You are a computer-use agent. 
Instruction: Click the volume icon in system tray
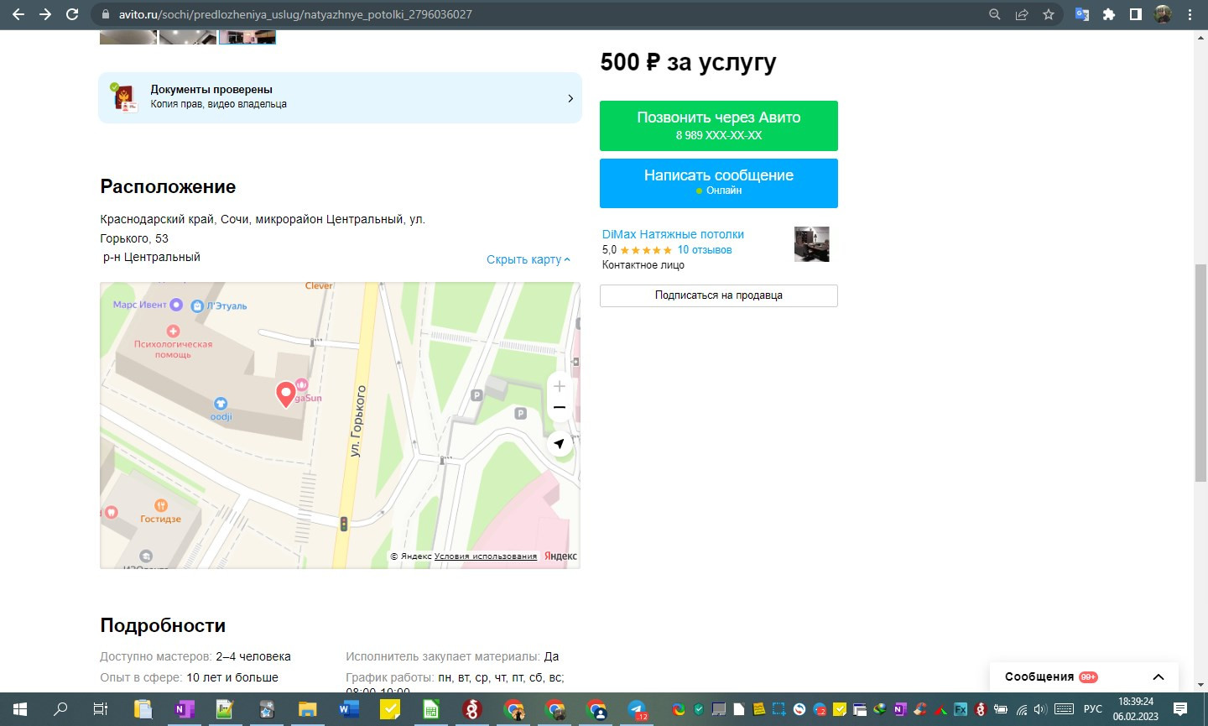[x=1040, y=709]
